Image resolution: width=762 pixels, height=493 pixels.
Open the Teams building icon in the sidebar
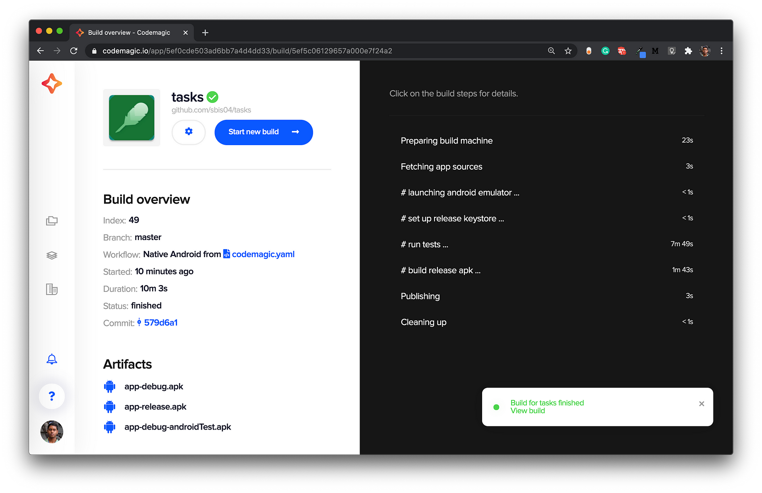(52, 289)
